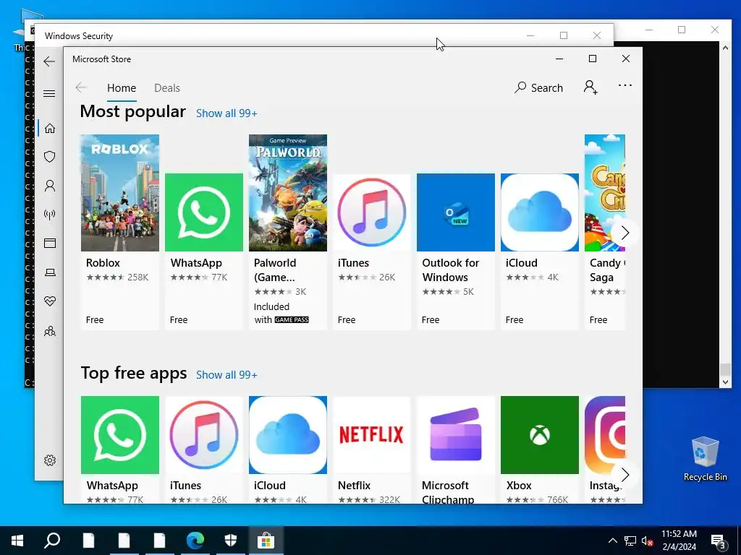Screen dimensions: 741x555
Task: Open iTunes in Most popular row
Action: 371,251
